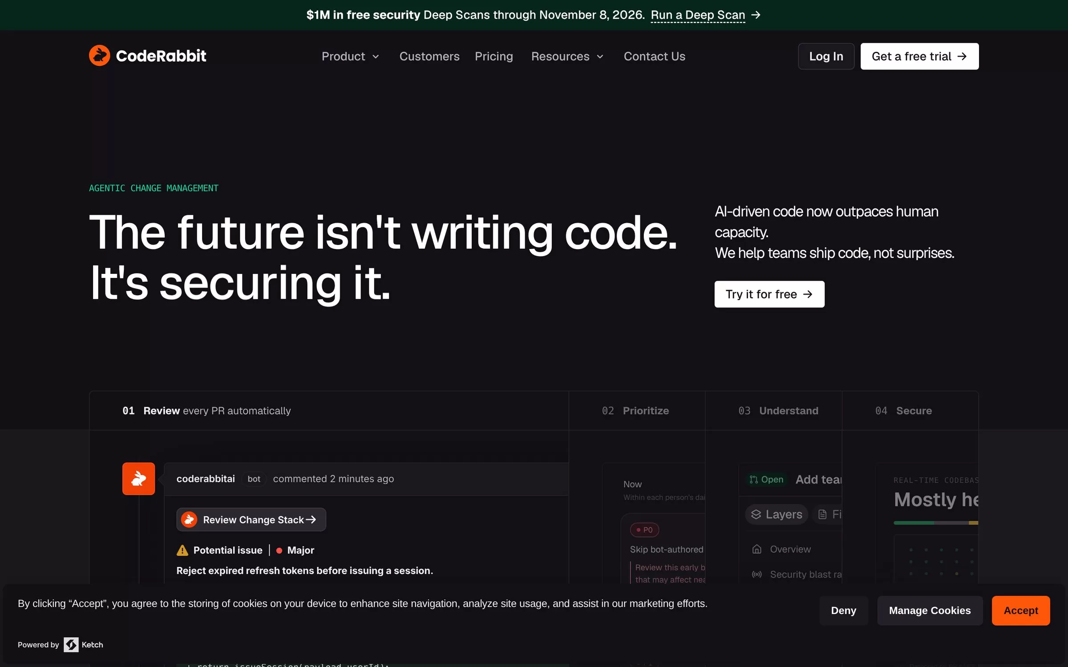Accept cookies with the orange button

[x=1020, y=611]
